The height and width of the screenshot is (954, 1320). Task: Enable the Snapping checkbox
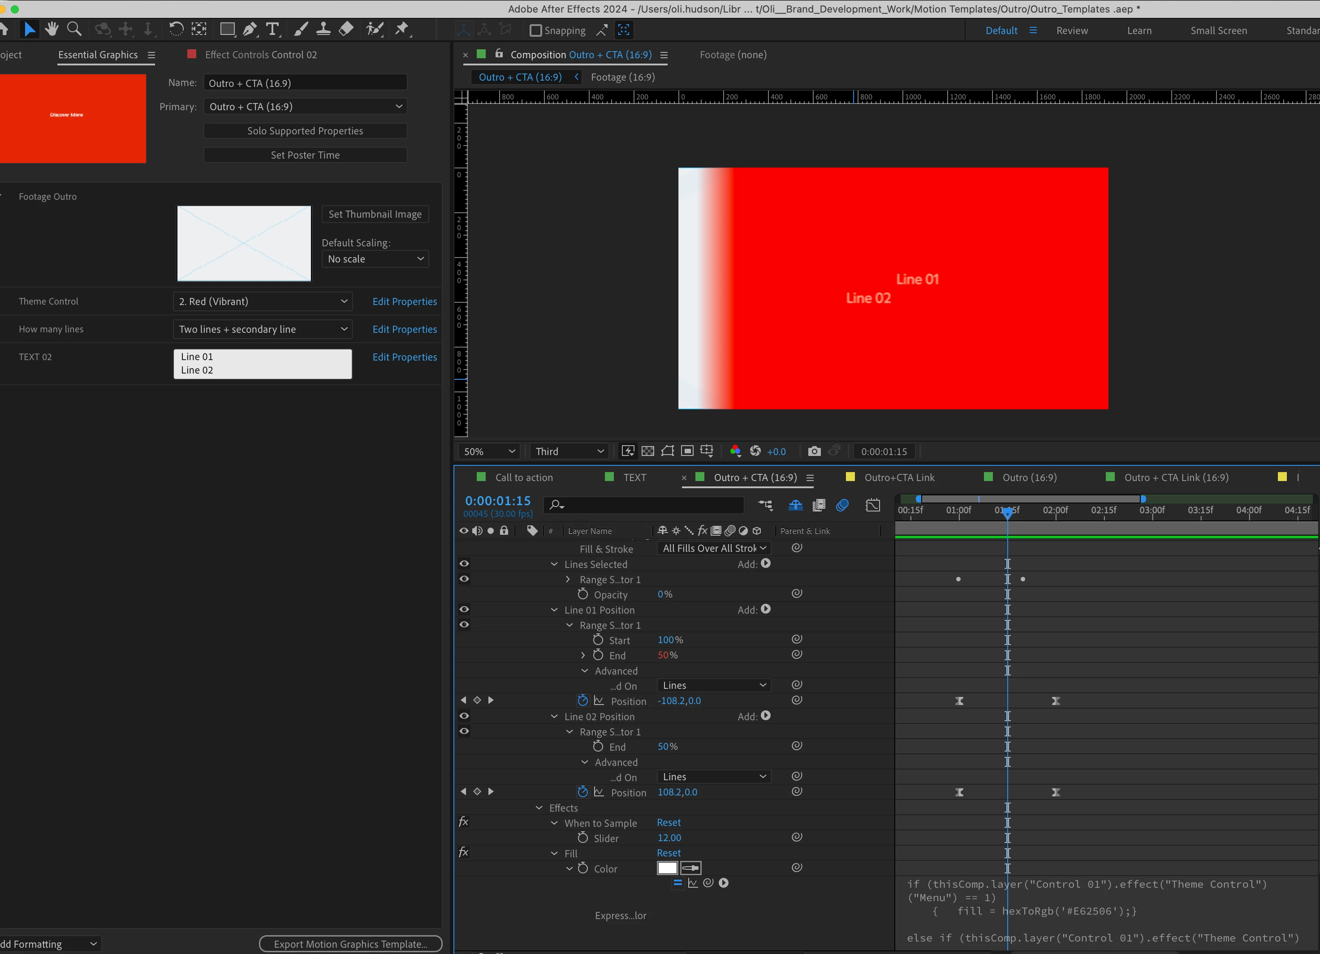click(x=535, y=30)
